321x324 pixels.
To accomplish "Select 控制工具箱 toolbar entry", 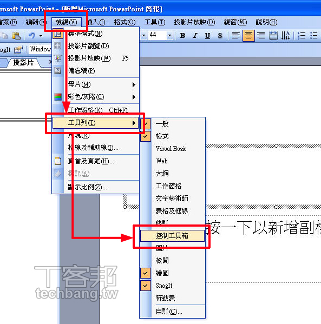I will pos(172,236).
